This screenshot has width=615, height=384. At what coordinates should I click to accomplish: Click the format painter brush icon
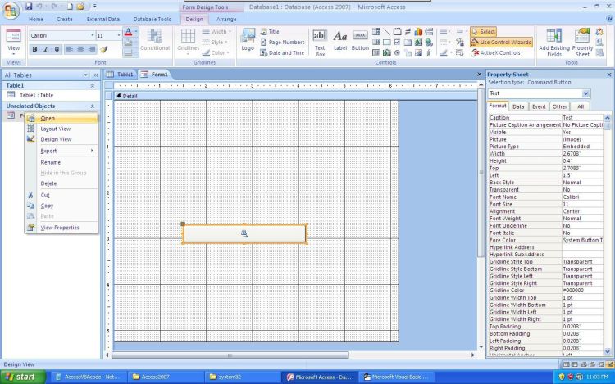tap(104, 49)
